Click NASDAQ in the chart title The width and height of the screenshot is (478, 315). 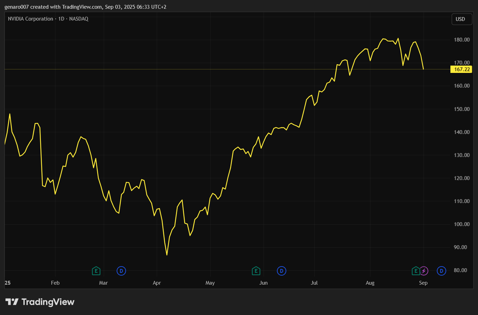[79, 19]
